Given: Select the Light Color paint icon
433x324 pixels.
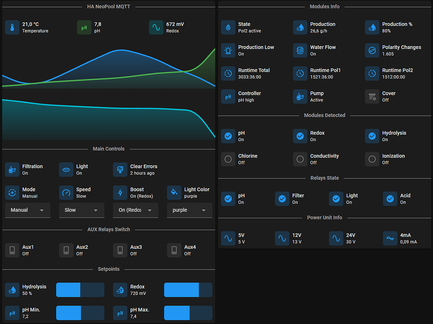Looking at the screenshot, I should pos(174,193).
